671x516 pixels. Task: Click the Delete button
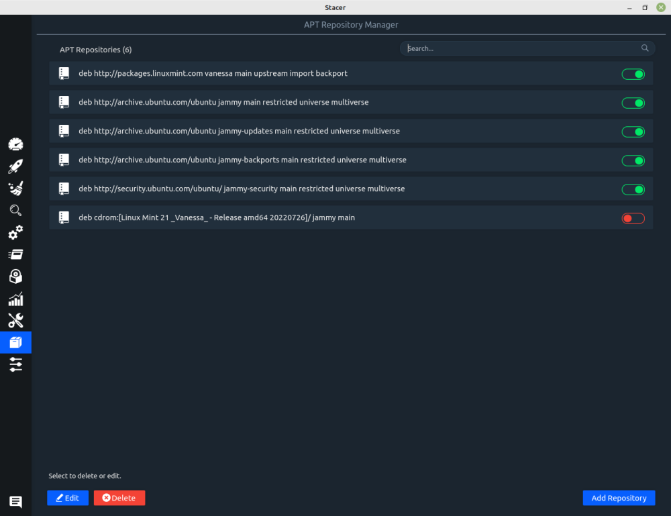coord(119,498)
